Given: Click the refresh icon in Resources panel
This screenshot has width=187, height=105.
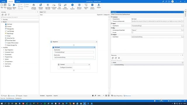Looking at the screenshot, I should 119,58.
